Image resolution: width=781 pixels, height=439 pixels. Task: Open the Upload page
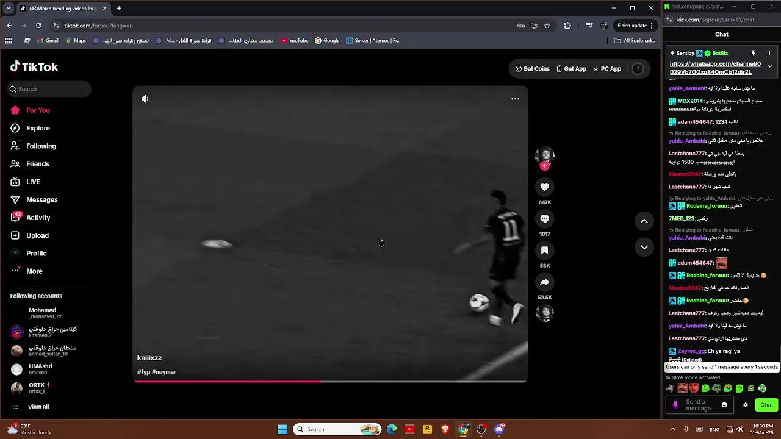30,235
